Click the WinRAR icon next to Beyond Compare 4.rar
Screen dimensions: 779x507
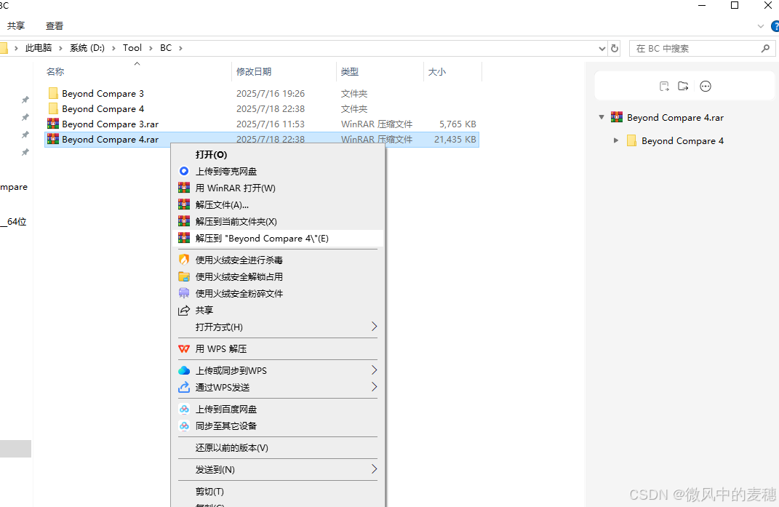(x=53, y=139)
